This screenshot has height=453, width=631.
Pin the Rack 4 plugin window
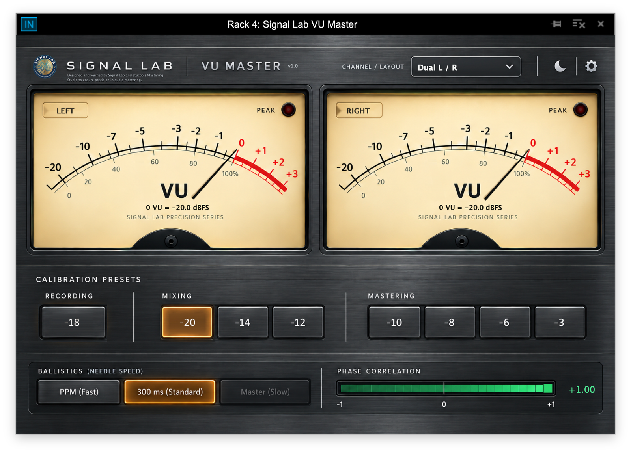coord(556,24)
